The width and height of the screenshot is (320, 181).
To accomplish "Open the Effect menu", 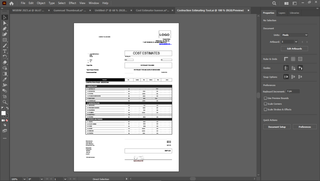I will click(73, 3).
